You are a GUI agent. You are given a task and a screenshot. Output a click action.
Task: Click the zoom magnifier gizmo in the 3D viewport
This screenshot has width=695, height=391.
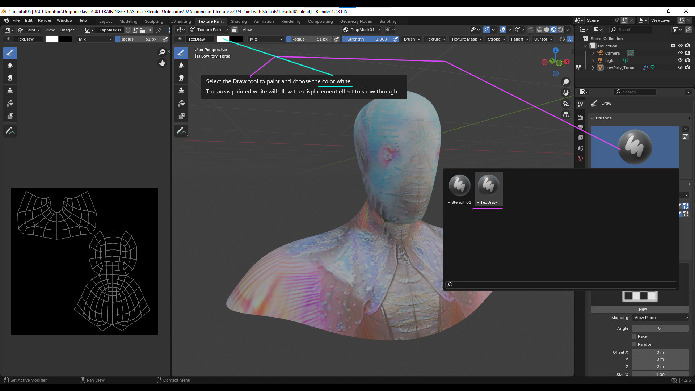click(x=566, y=82)
